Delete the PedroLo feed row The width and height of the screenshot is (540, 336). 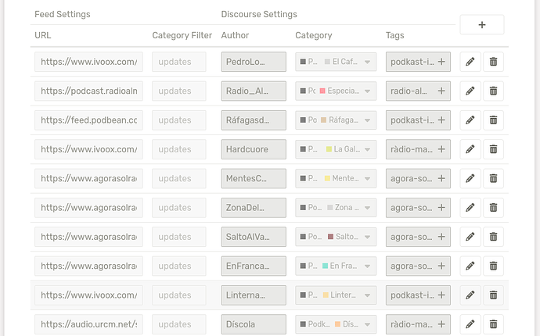(494, 62)
